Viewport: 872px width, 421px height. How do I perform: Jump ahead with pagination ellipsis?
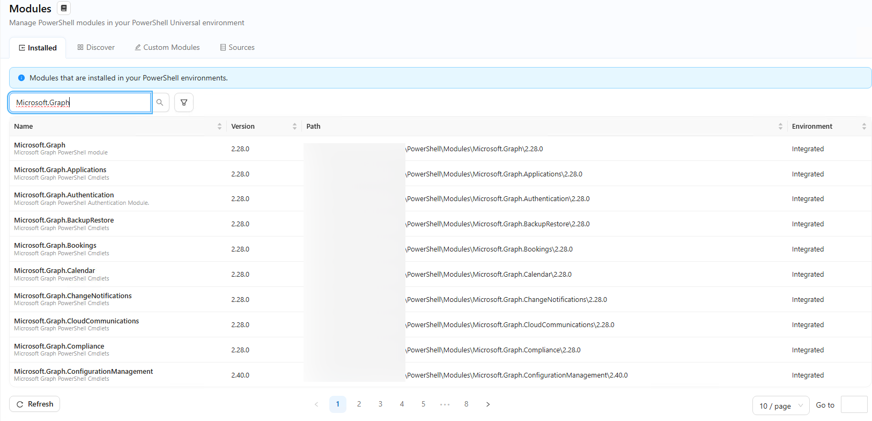(445, 404)
